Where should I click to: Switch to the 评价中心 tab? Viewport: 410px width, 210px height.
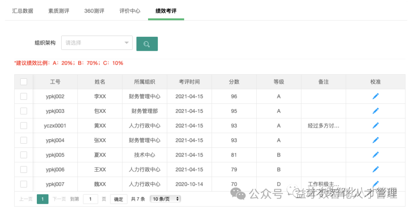click(130, 11)
